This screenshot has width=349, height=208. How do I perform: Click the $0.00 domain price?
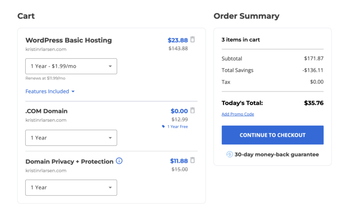coord(179,111)
